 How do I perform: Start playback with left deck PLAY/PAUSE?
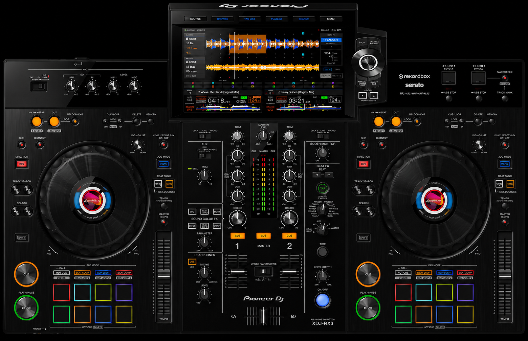coord(26,308)
